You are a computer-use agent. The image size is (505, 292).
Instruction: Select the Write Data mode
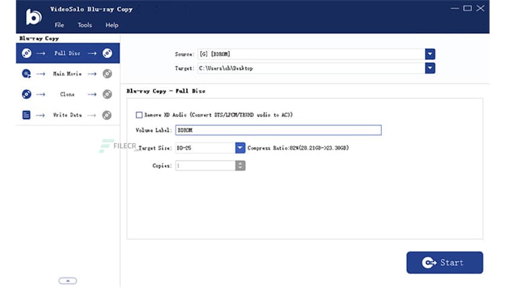[68, 115]
